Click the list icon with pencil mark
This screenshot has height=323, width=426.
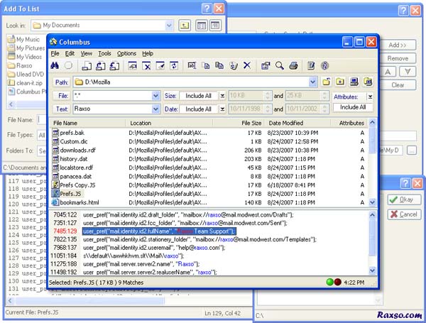(160, 65)
